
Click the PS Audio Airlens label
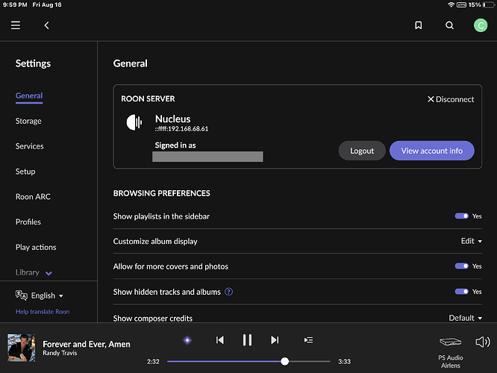point(451,362)
